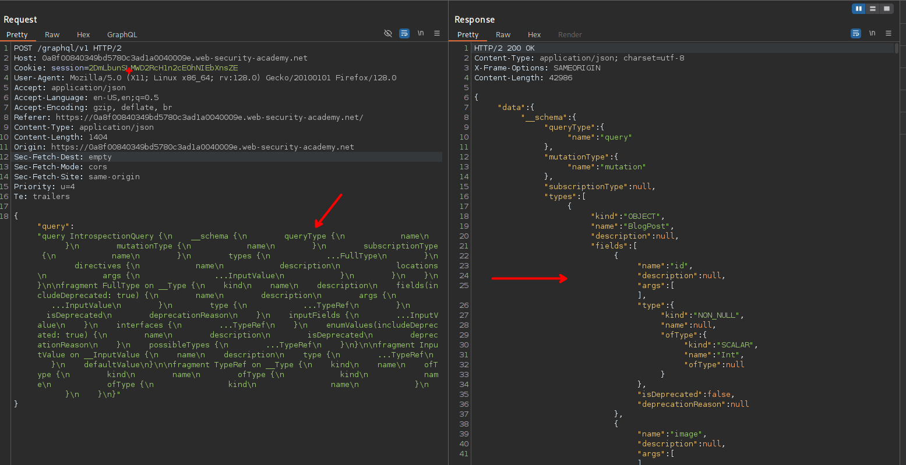Open the Response Render tab
906x465 pixels.
[x=570, y=35]
